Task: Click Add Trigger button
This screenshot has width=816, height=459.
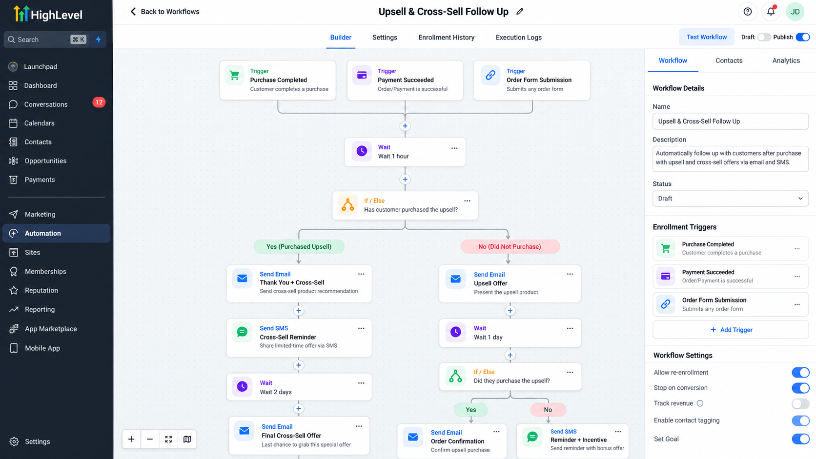Action: tap(730, 330)
